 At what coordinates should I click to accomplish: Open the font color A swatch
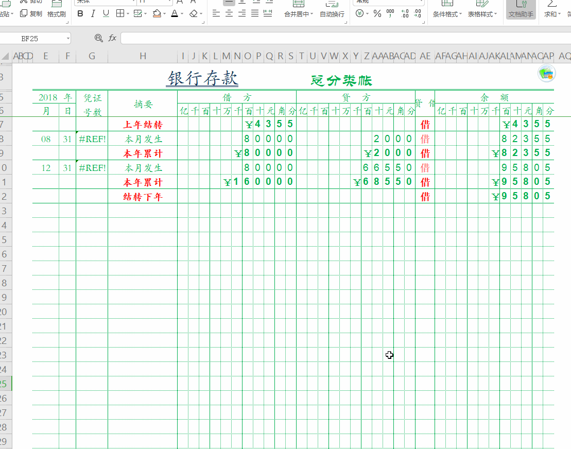tap(175, 14)
